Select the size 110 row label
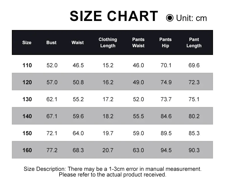Image resolution: width=226 pixels, height=184 pixels. 27,65
